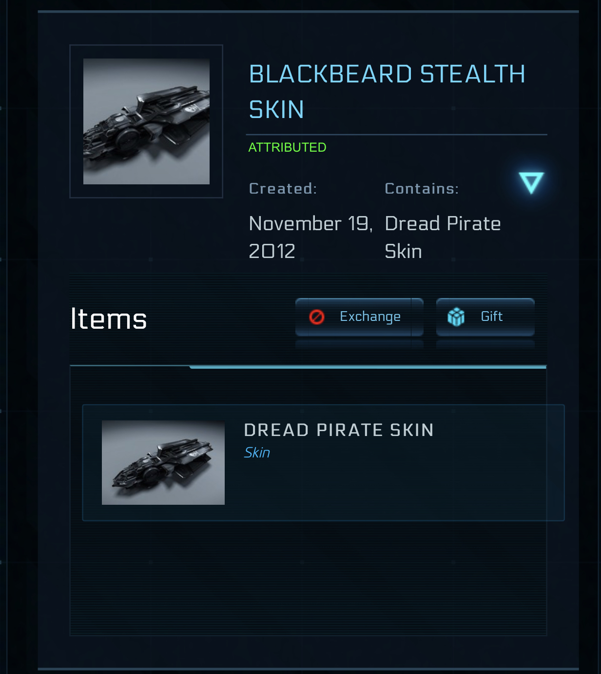
Task: Click the empty area below the item card
Action: pos(308,580)
